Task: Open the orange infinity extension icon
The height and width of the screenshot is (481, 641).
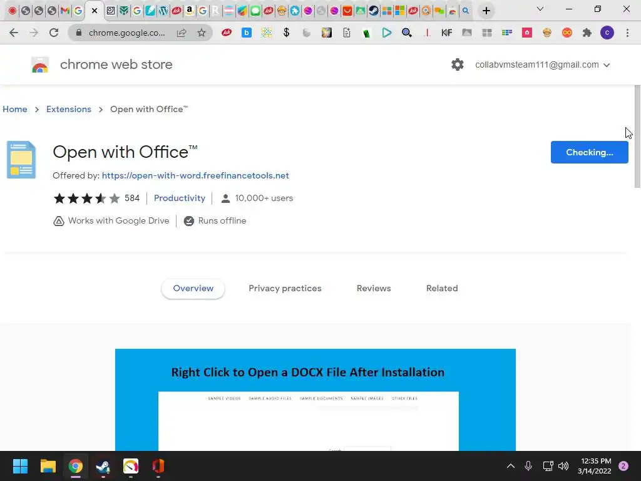Action: coord(567,33)
